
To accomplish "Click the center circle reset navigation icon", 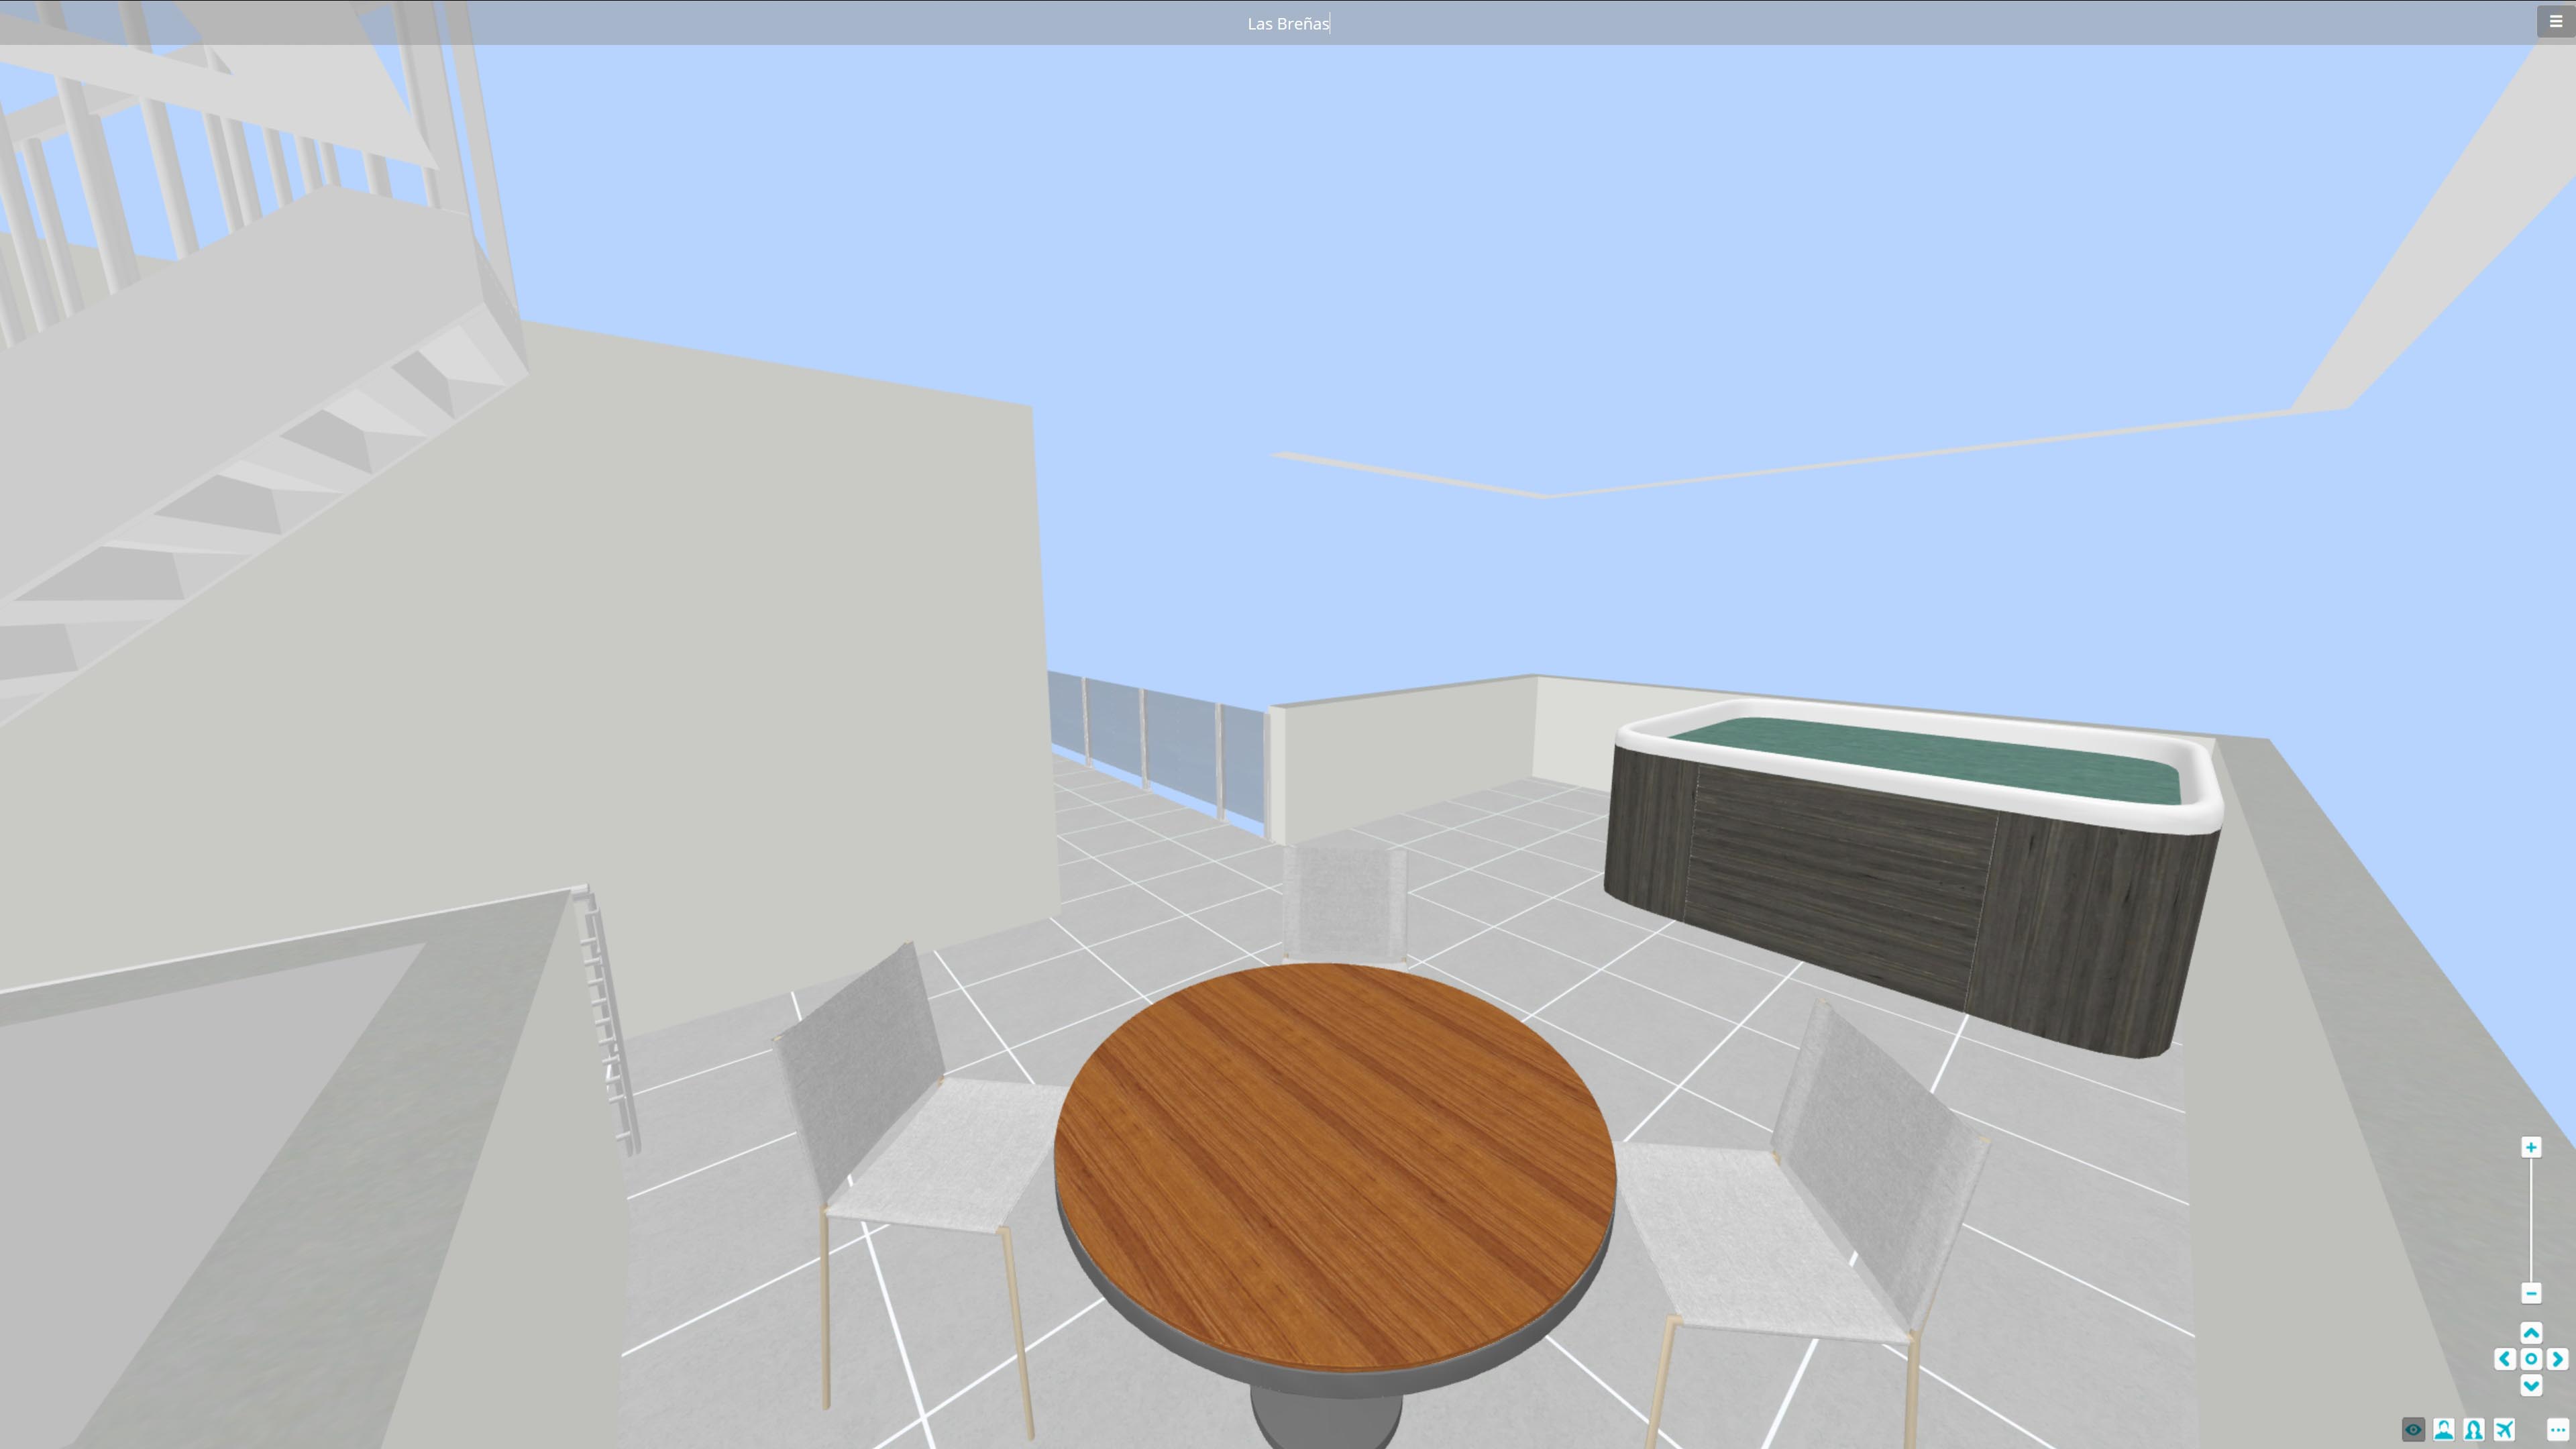I will point(2532,1360).
